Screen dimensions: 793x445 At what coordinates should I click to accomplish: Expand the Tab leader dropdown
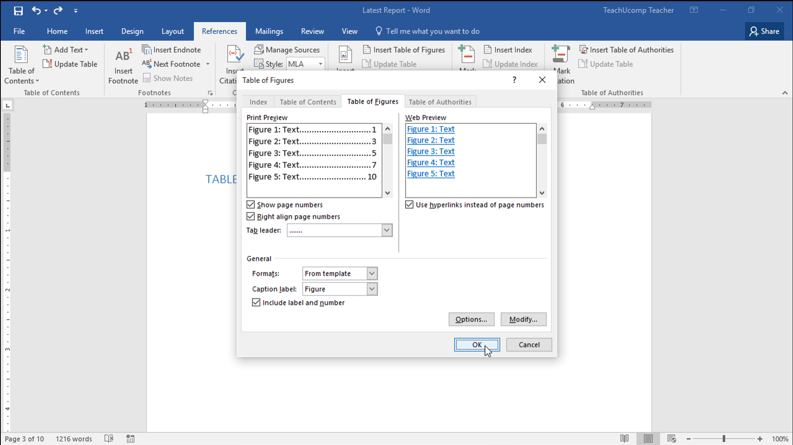pyautogui.click(x=387, y=230)
